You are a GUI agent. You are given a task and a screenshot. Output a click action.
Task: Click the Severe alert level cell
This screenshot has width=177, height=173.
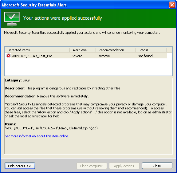pos(77,56)
